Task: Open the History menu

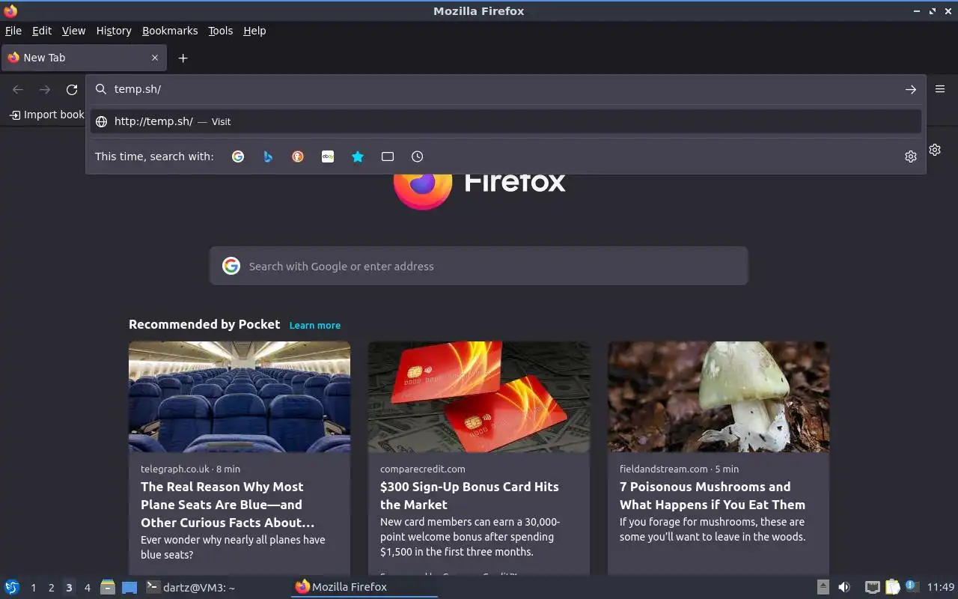Action: (114, 31)
